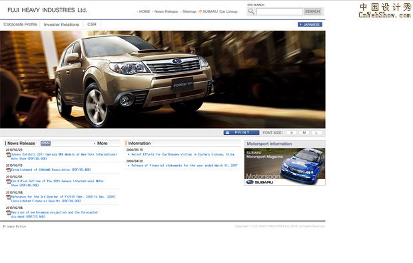The width and height of the screenshot is (413, 263).
Task: Open the Subaru Motorsport Magazine banner
Action: (x=284, y=167)
